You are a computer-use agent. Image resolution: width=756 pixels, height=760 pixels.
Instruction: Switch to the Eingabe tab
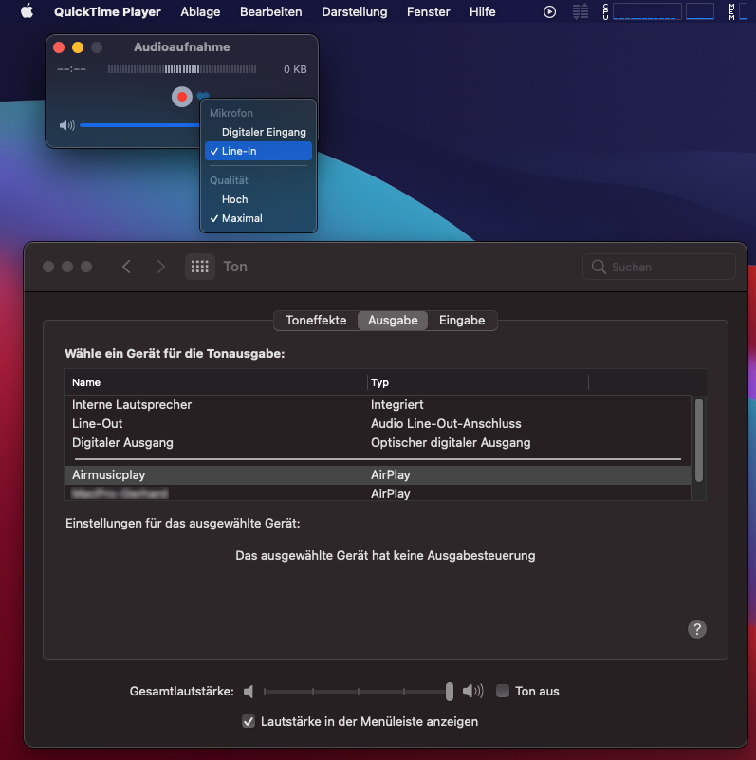462,321
